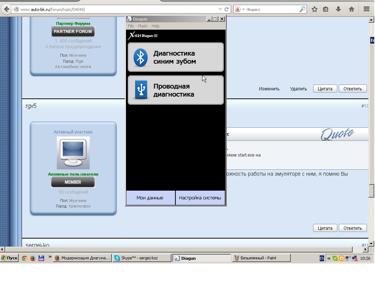Click the volume speaker tray icon
375x281 pixels.
coord(348,258)
